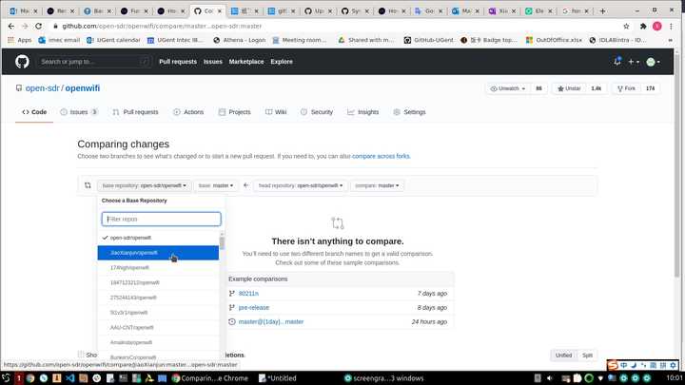
Task: Open the plus create-new menu
Action: 633,62
